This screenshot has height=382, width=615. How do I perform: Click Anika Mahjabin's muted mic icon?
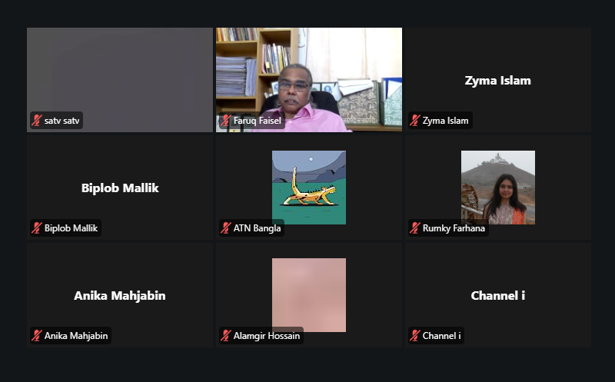click(37, 336)
